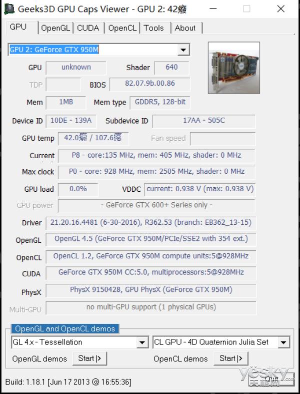Start the OpenCL demo
The height and width of the screenshot is (394, 300).
[231, 358]
